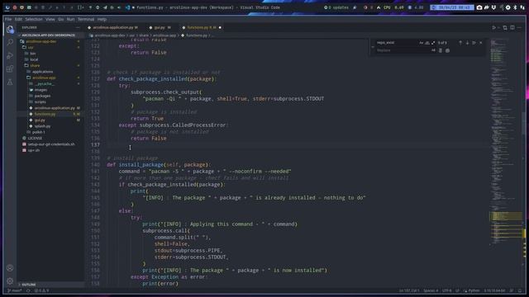Open the Run and Debug view
This screenshot has width=529, height=297.
click(x=10, y=55)
